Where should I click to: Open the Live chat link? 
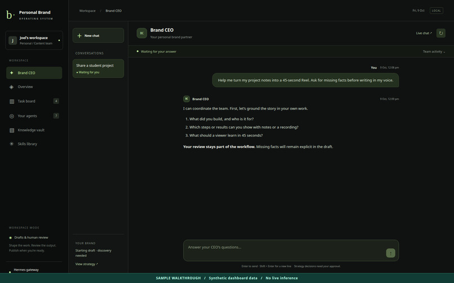(424, 33)
